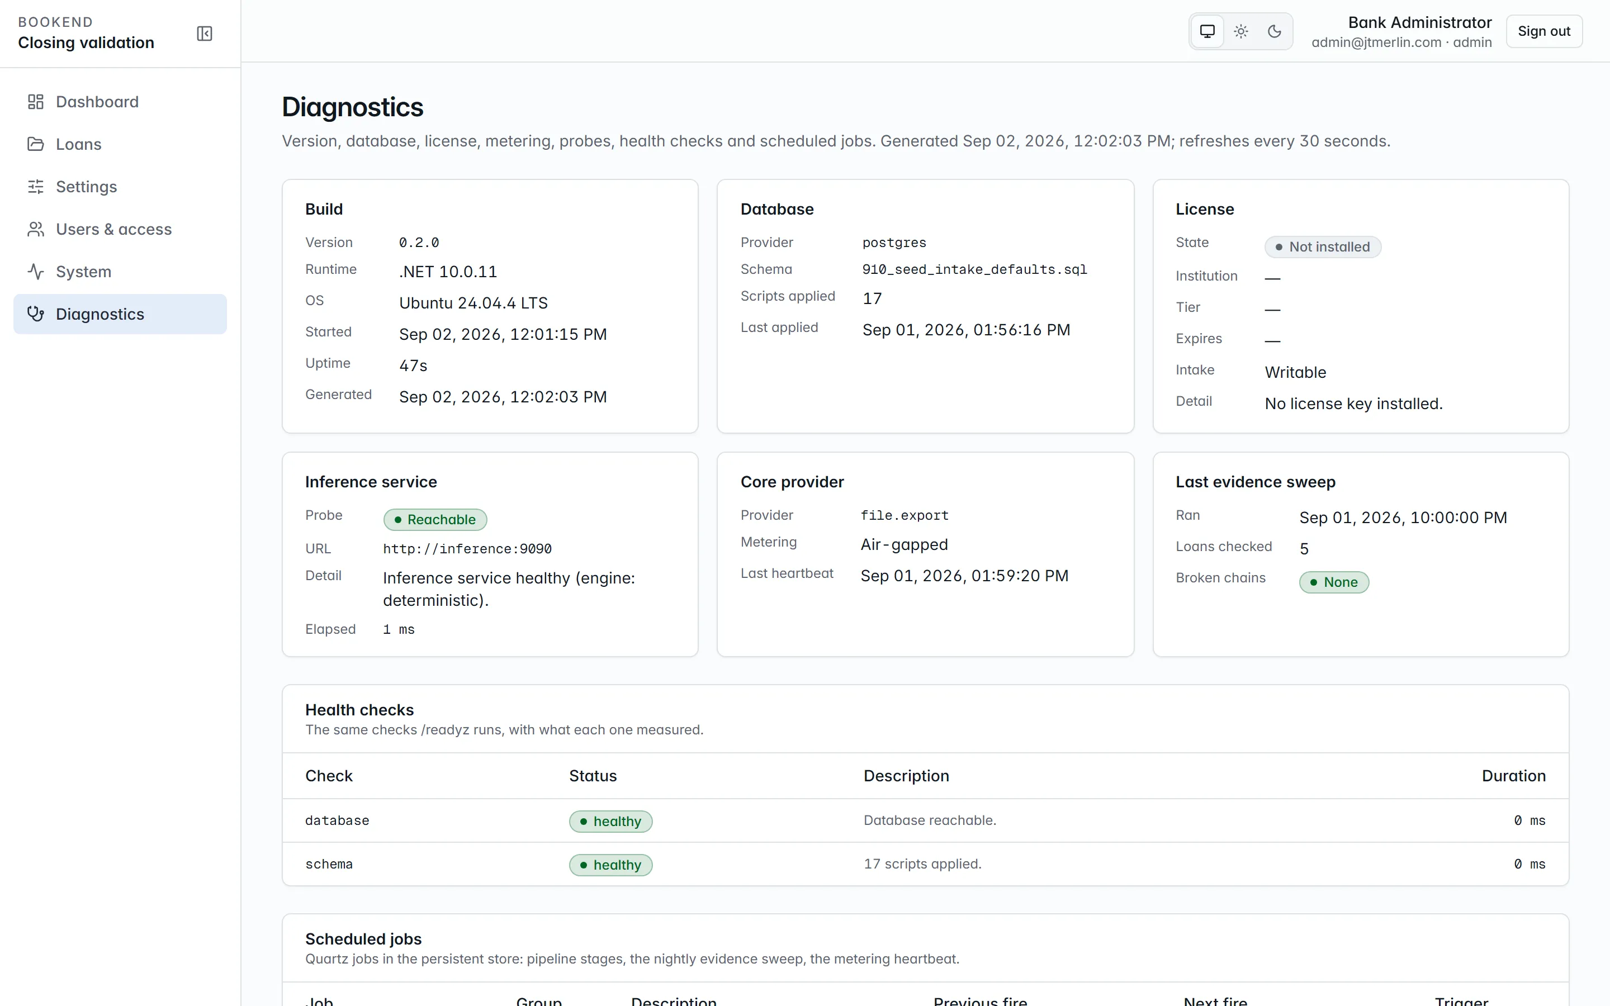Click inference URL http://inference:9090
The width and height of the screenshot is (1610, 1006).
(467, 549)
